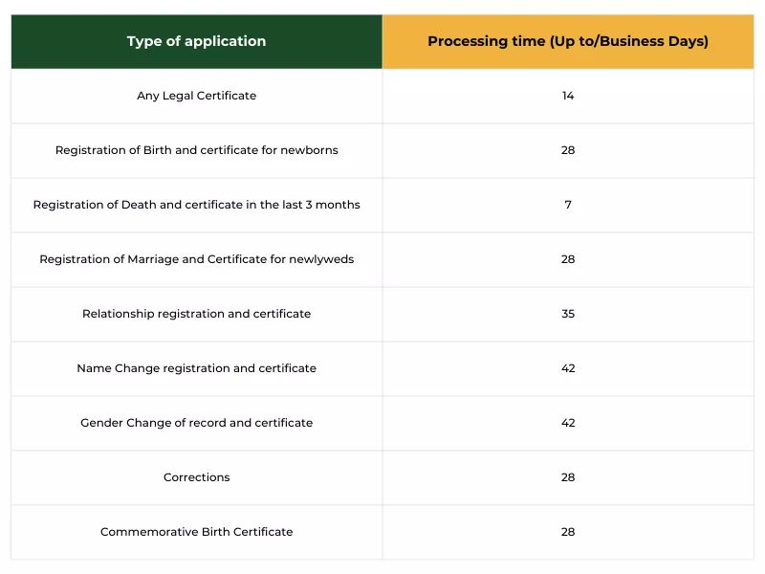Click the Type of application column header
The width and height of the screenshot is (765, 574).
[196, 41]
